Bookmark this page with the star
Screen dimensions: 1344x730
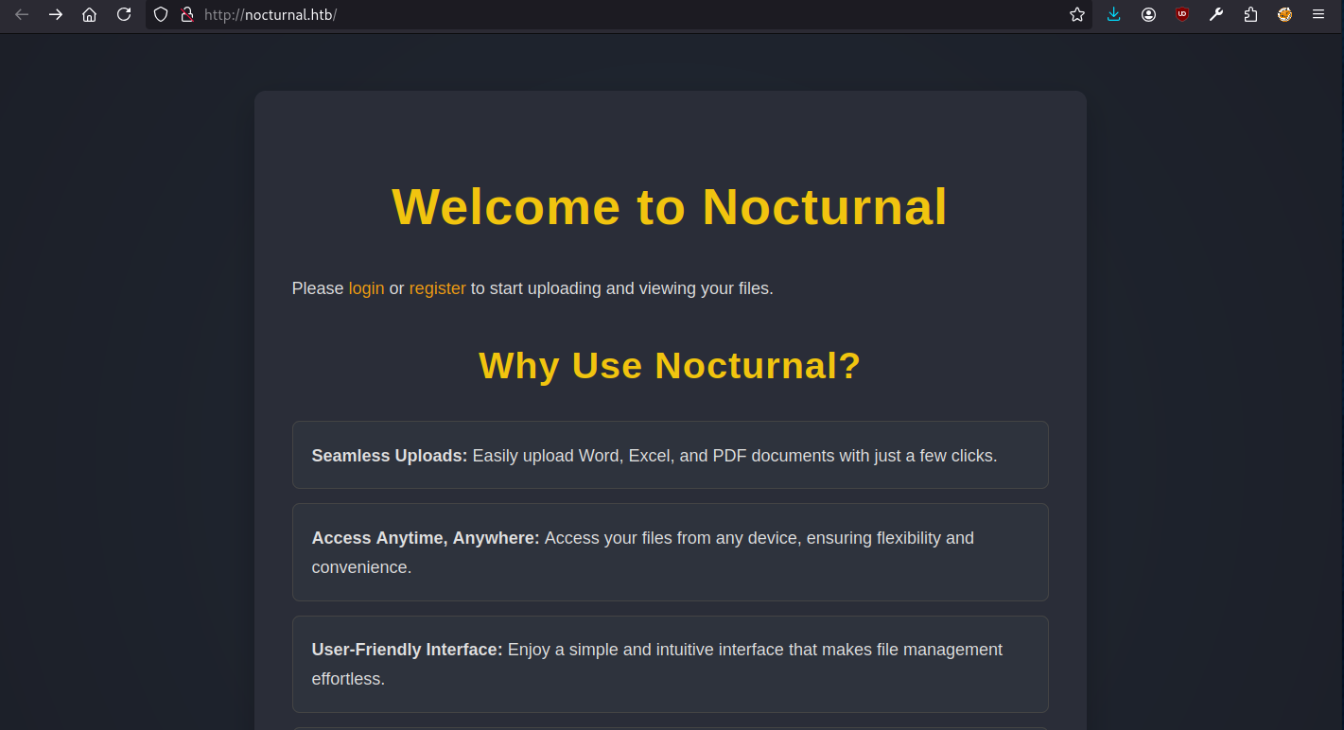pos(1076,15)
